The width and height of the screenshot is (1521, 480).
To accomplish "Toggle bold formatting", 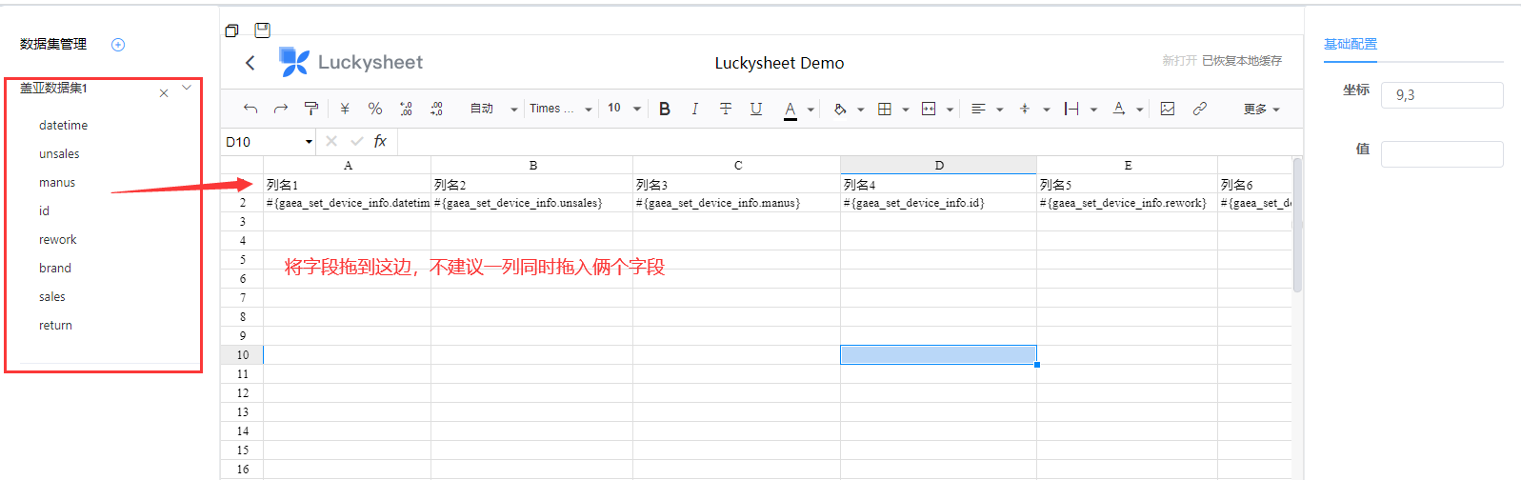I will [665, 109].
